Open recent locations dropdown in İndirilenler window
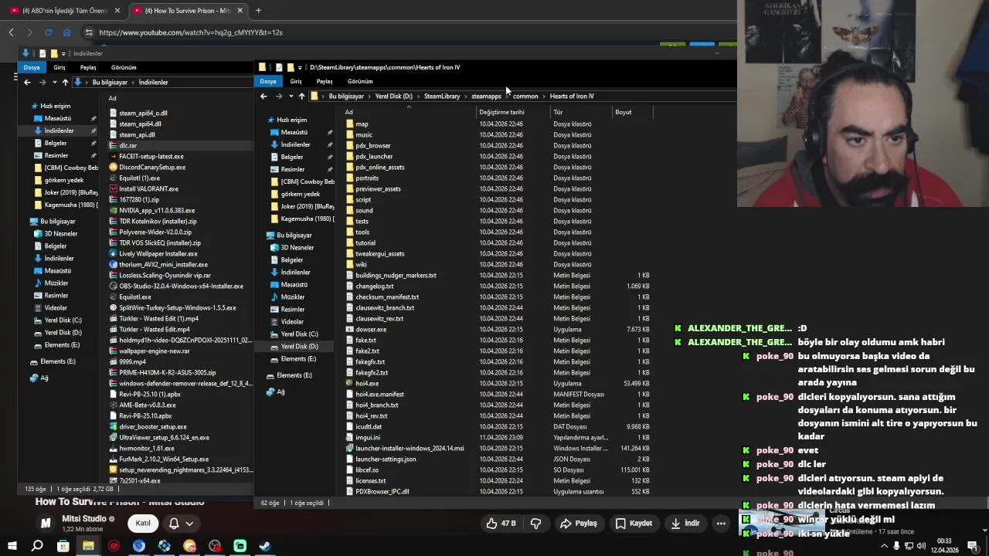 [54, 82]
